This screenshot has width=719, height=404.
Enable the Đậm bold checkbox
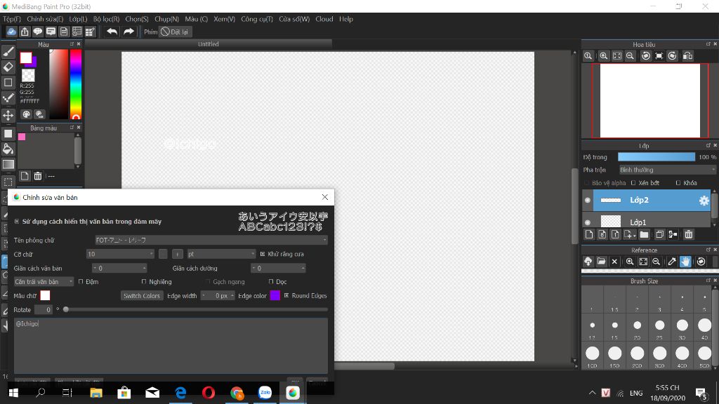[x=81, y=282]
